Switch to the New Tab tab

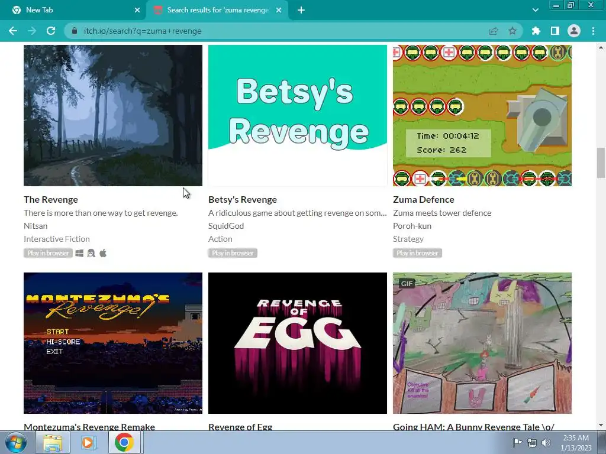[x=73, y=10]
